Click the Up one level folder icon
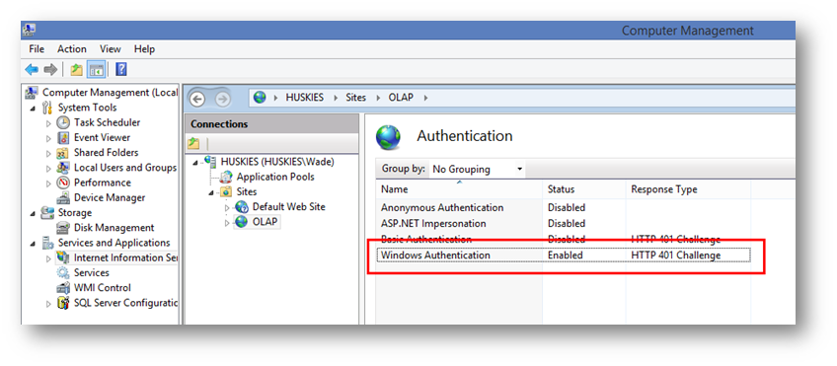Viewport: 837px width, 366px height. pos(77,69)
